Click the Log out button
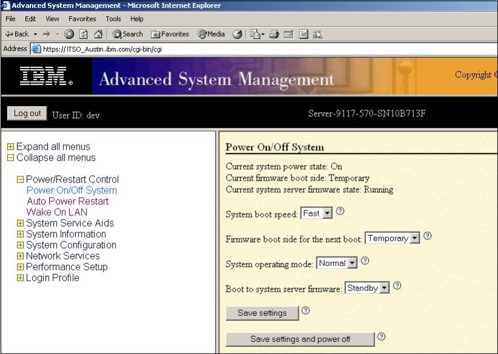Screen dimensions: 498x354 [27, 113]
